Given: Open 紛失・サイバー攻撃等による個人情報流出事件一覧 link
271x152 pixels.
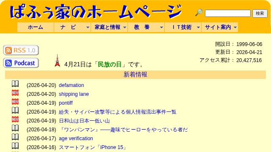Looking at the screenshot, I should 118,112.
